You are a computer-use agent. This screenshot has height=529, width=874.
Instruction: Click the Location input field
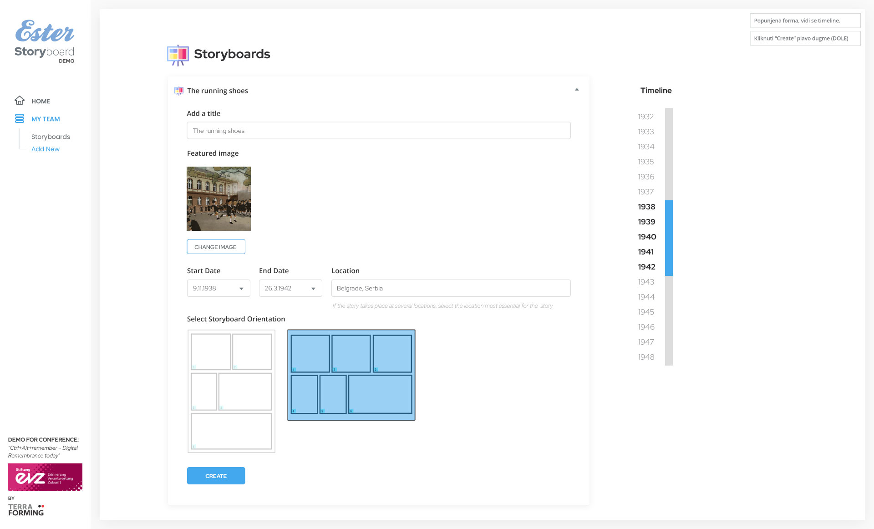[x=451, y=288]
